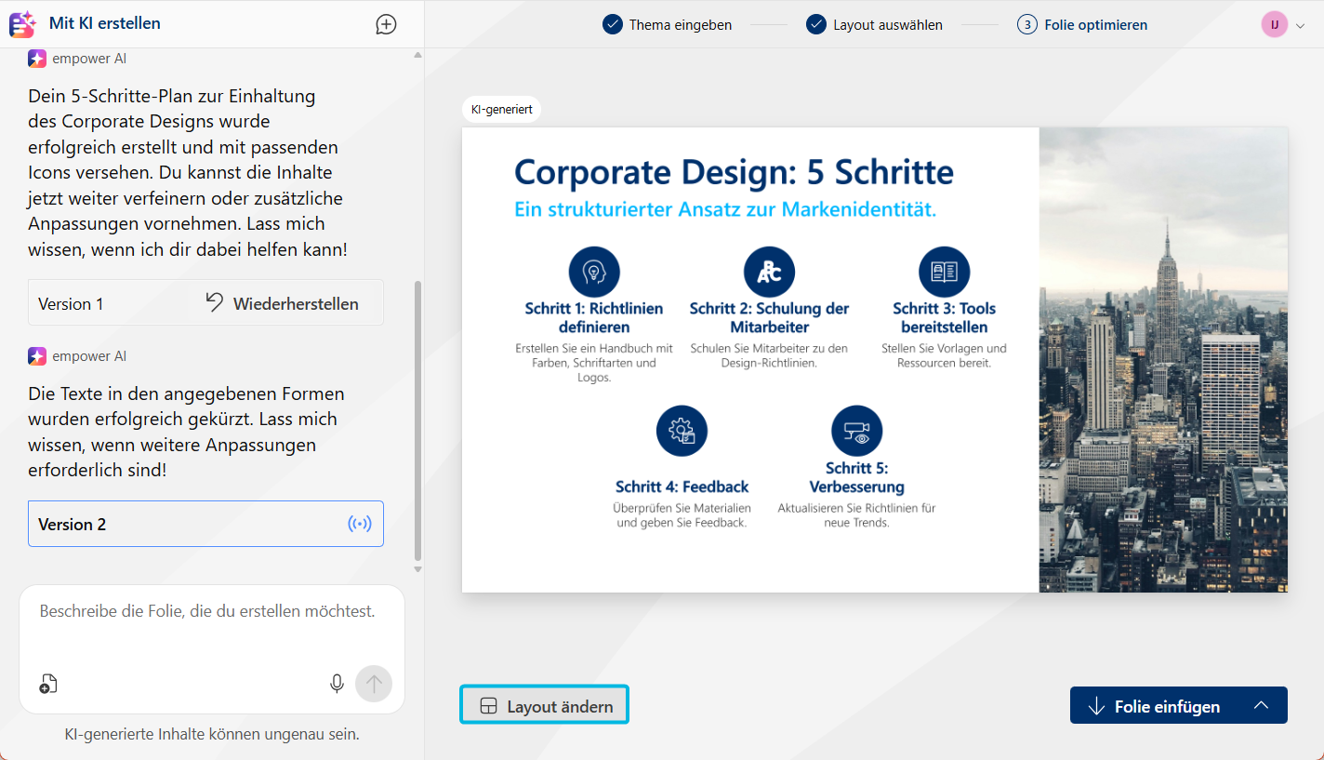Go to Layout auswählen step

pos(874,24)
